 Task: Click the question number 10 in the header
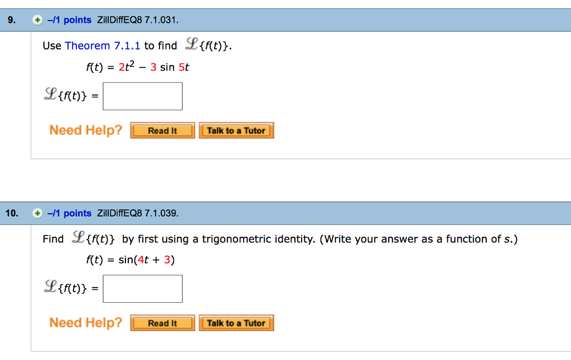pyautogui.click(x=12, y=213)
